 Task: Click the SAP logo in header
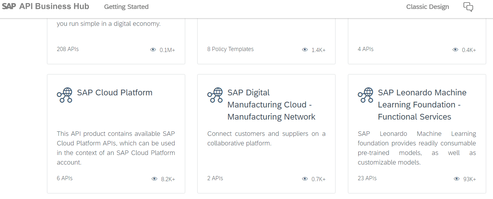[x=9, y=7]
